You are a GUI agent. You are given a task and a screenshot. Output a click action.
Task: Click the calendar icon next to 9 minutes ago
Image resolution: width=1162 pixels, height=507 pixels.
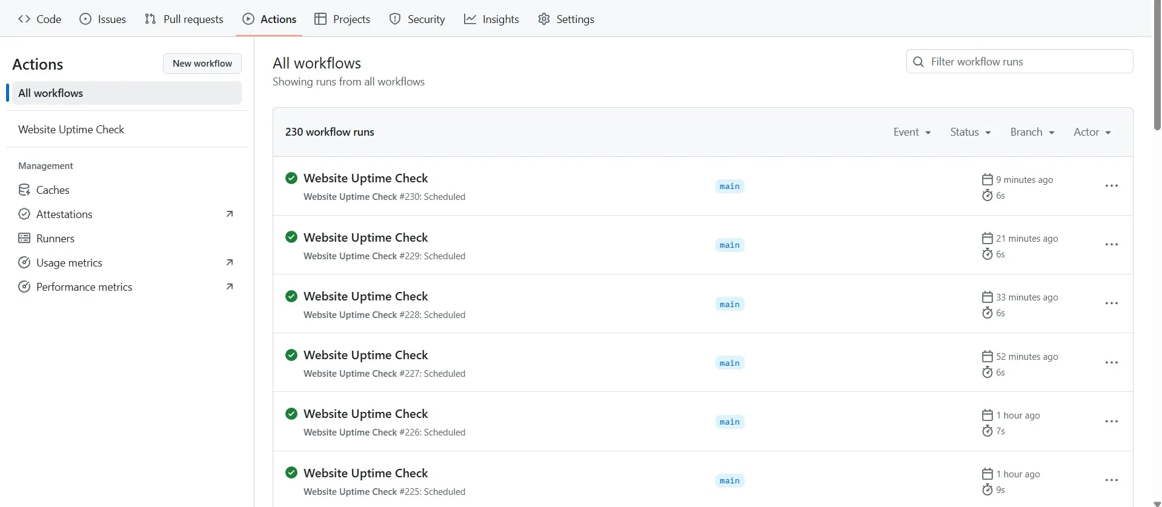[x=987, y=179]
